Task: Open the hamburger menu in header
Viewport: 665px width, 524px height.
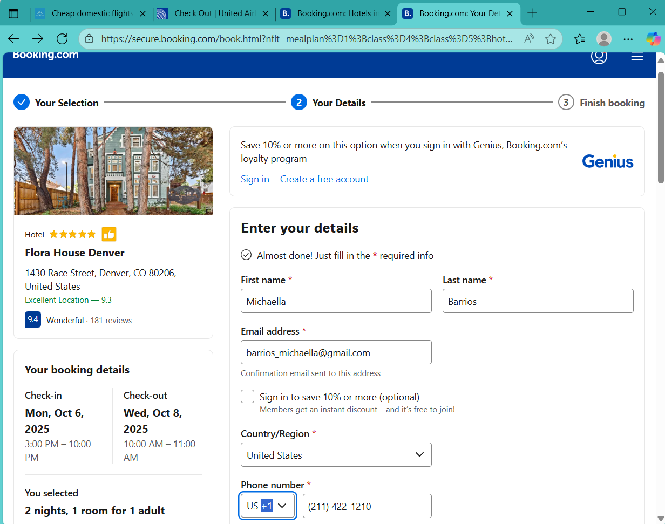Action: point(637,56)
